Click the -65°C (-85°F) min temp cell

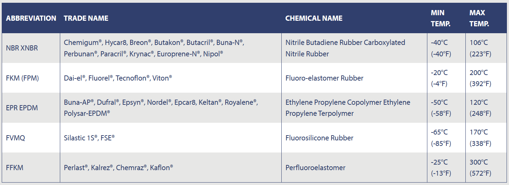point(441,138)
